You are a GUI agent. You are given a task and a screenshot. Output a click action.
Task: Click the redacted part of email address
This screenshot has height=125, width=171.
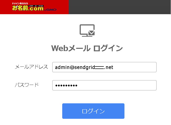(99, 67)
